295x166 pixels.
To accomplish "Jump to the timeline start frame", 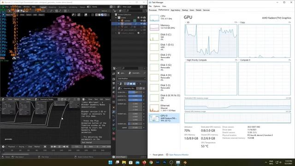I will (52, 147).
